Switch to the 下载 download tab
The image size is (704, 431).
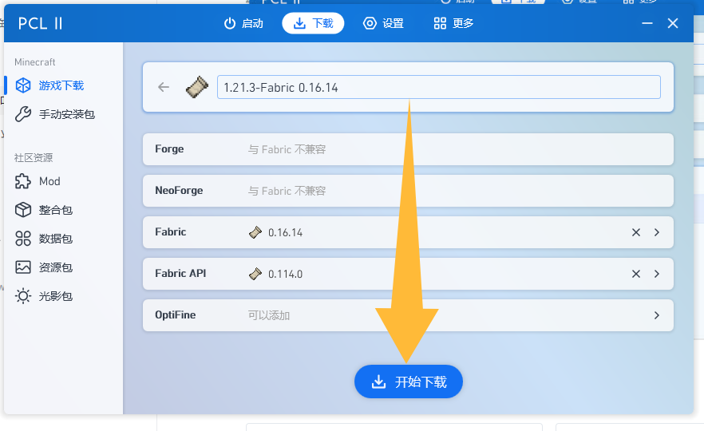click(313, 23)
